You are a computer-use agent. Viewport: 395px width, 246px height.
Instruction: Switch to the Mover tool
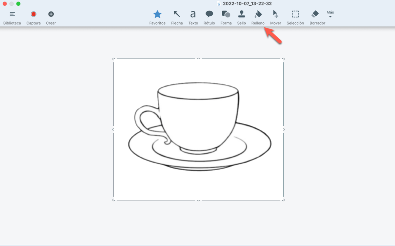pyautogui.click(x=275, y=14)
